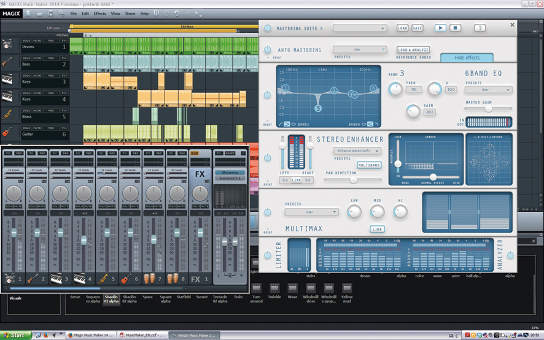This screenshot has width=544, height=340.
Task: Select the mouse mode arrow tool
Action: coord(198,14)
